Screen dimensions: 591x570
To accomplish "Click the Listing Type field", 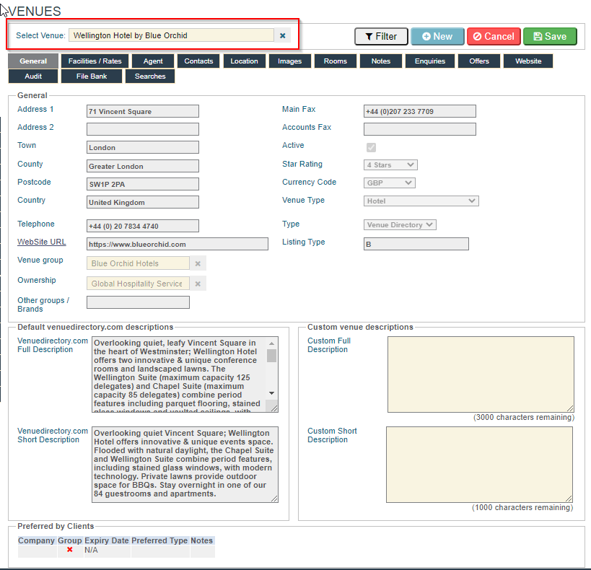I will point(416,244).
